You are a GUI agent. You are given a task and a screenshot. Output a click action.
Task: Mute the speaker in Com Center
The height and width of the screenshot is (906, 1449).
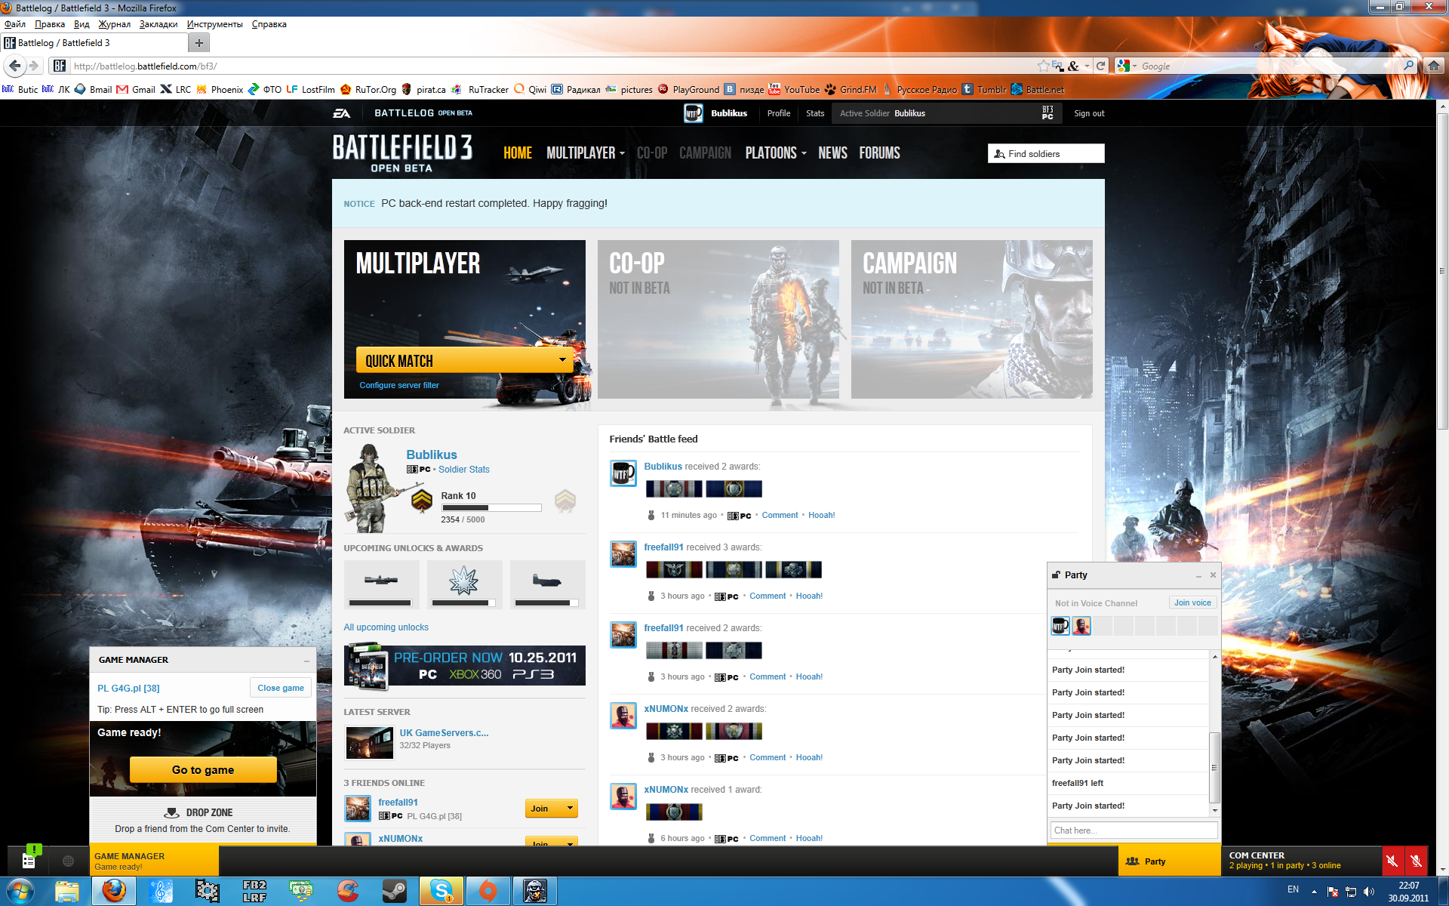click(1392, 861)
